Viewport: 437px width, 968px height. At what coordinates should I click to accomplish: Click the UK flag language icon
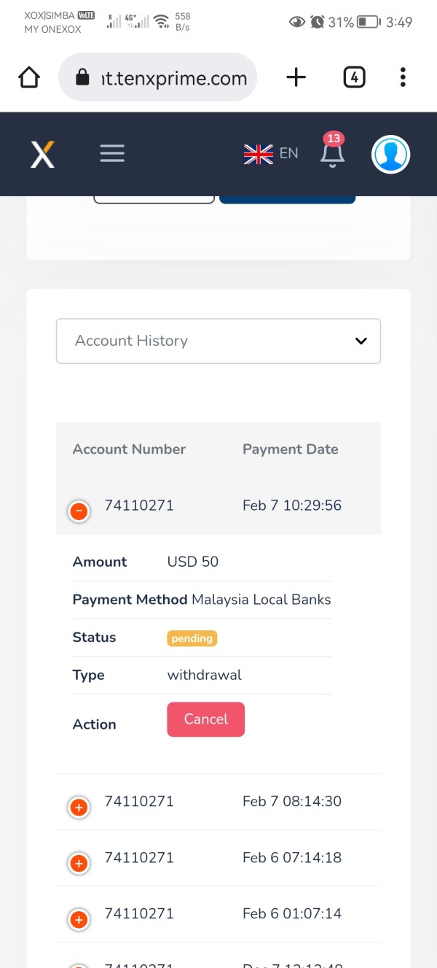[258, 153]
